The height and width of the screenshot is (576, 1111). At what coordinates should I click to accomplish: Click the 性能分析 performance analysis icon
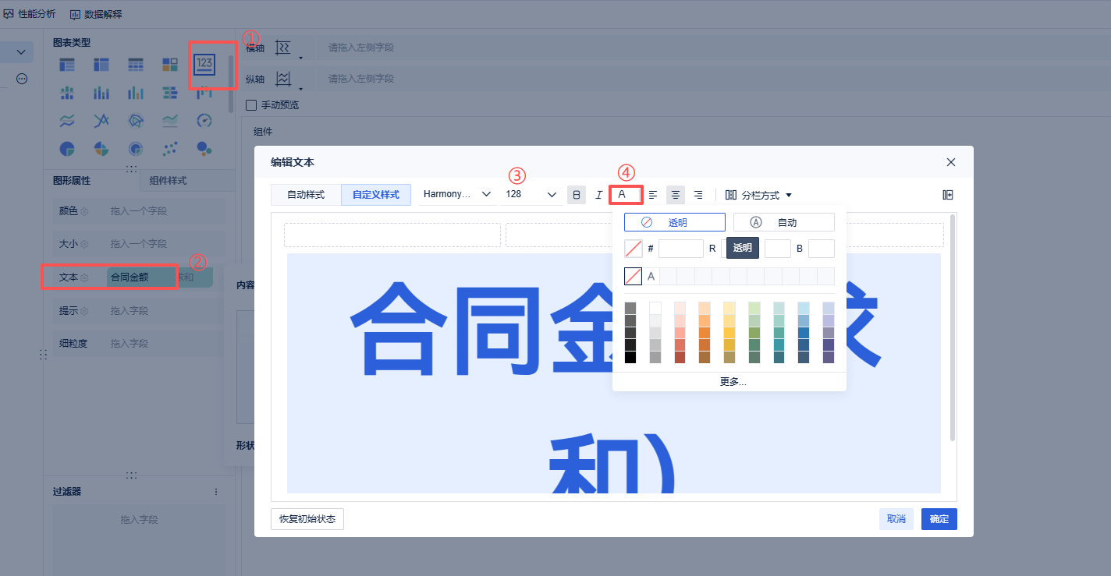[9, 14]
